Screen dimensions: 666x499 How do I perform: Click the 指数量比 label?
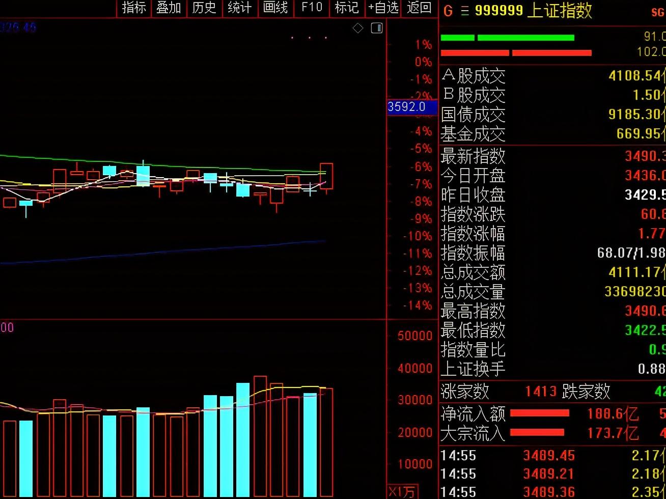473,349
